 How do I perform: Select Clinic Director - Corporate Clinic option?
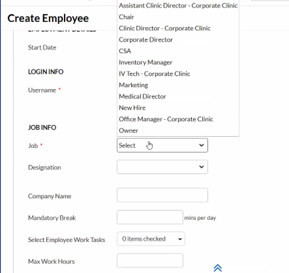pyautogui.click(x=178, y=28)
